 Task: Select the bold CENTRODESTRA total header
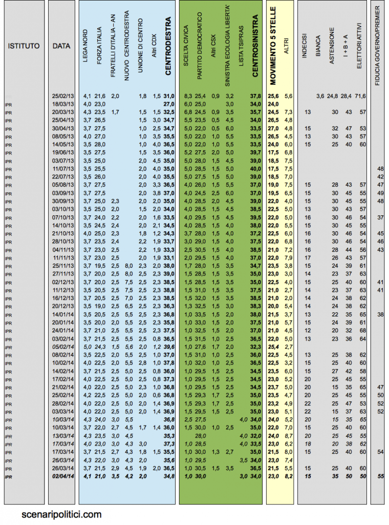click(x=168, y=46)
